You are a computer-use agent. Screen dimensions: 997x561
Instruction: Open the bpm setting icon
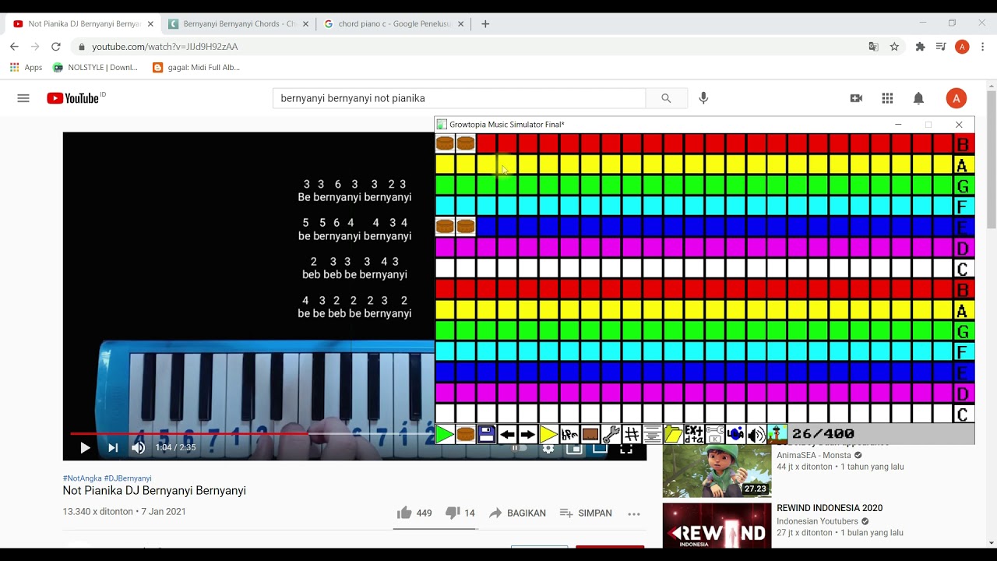569,434
